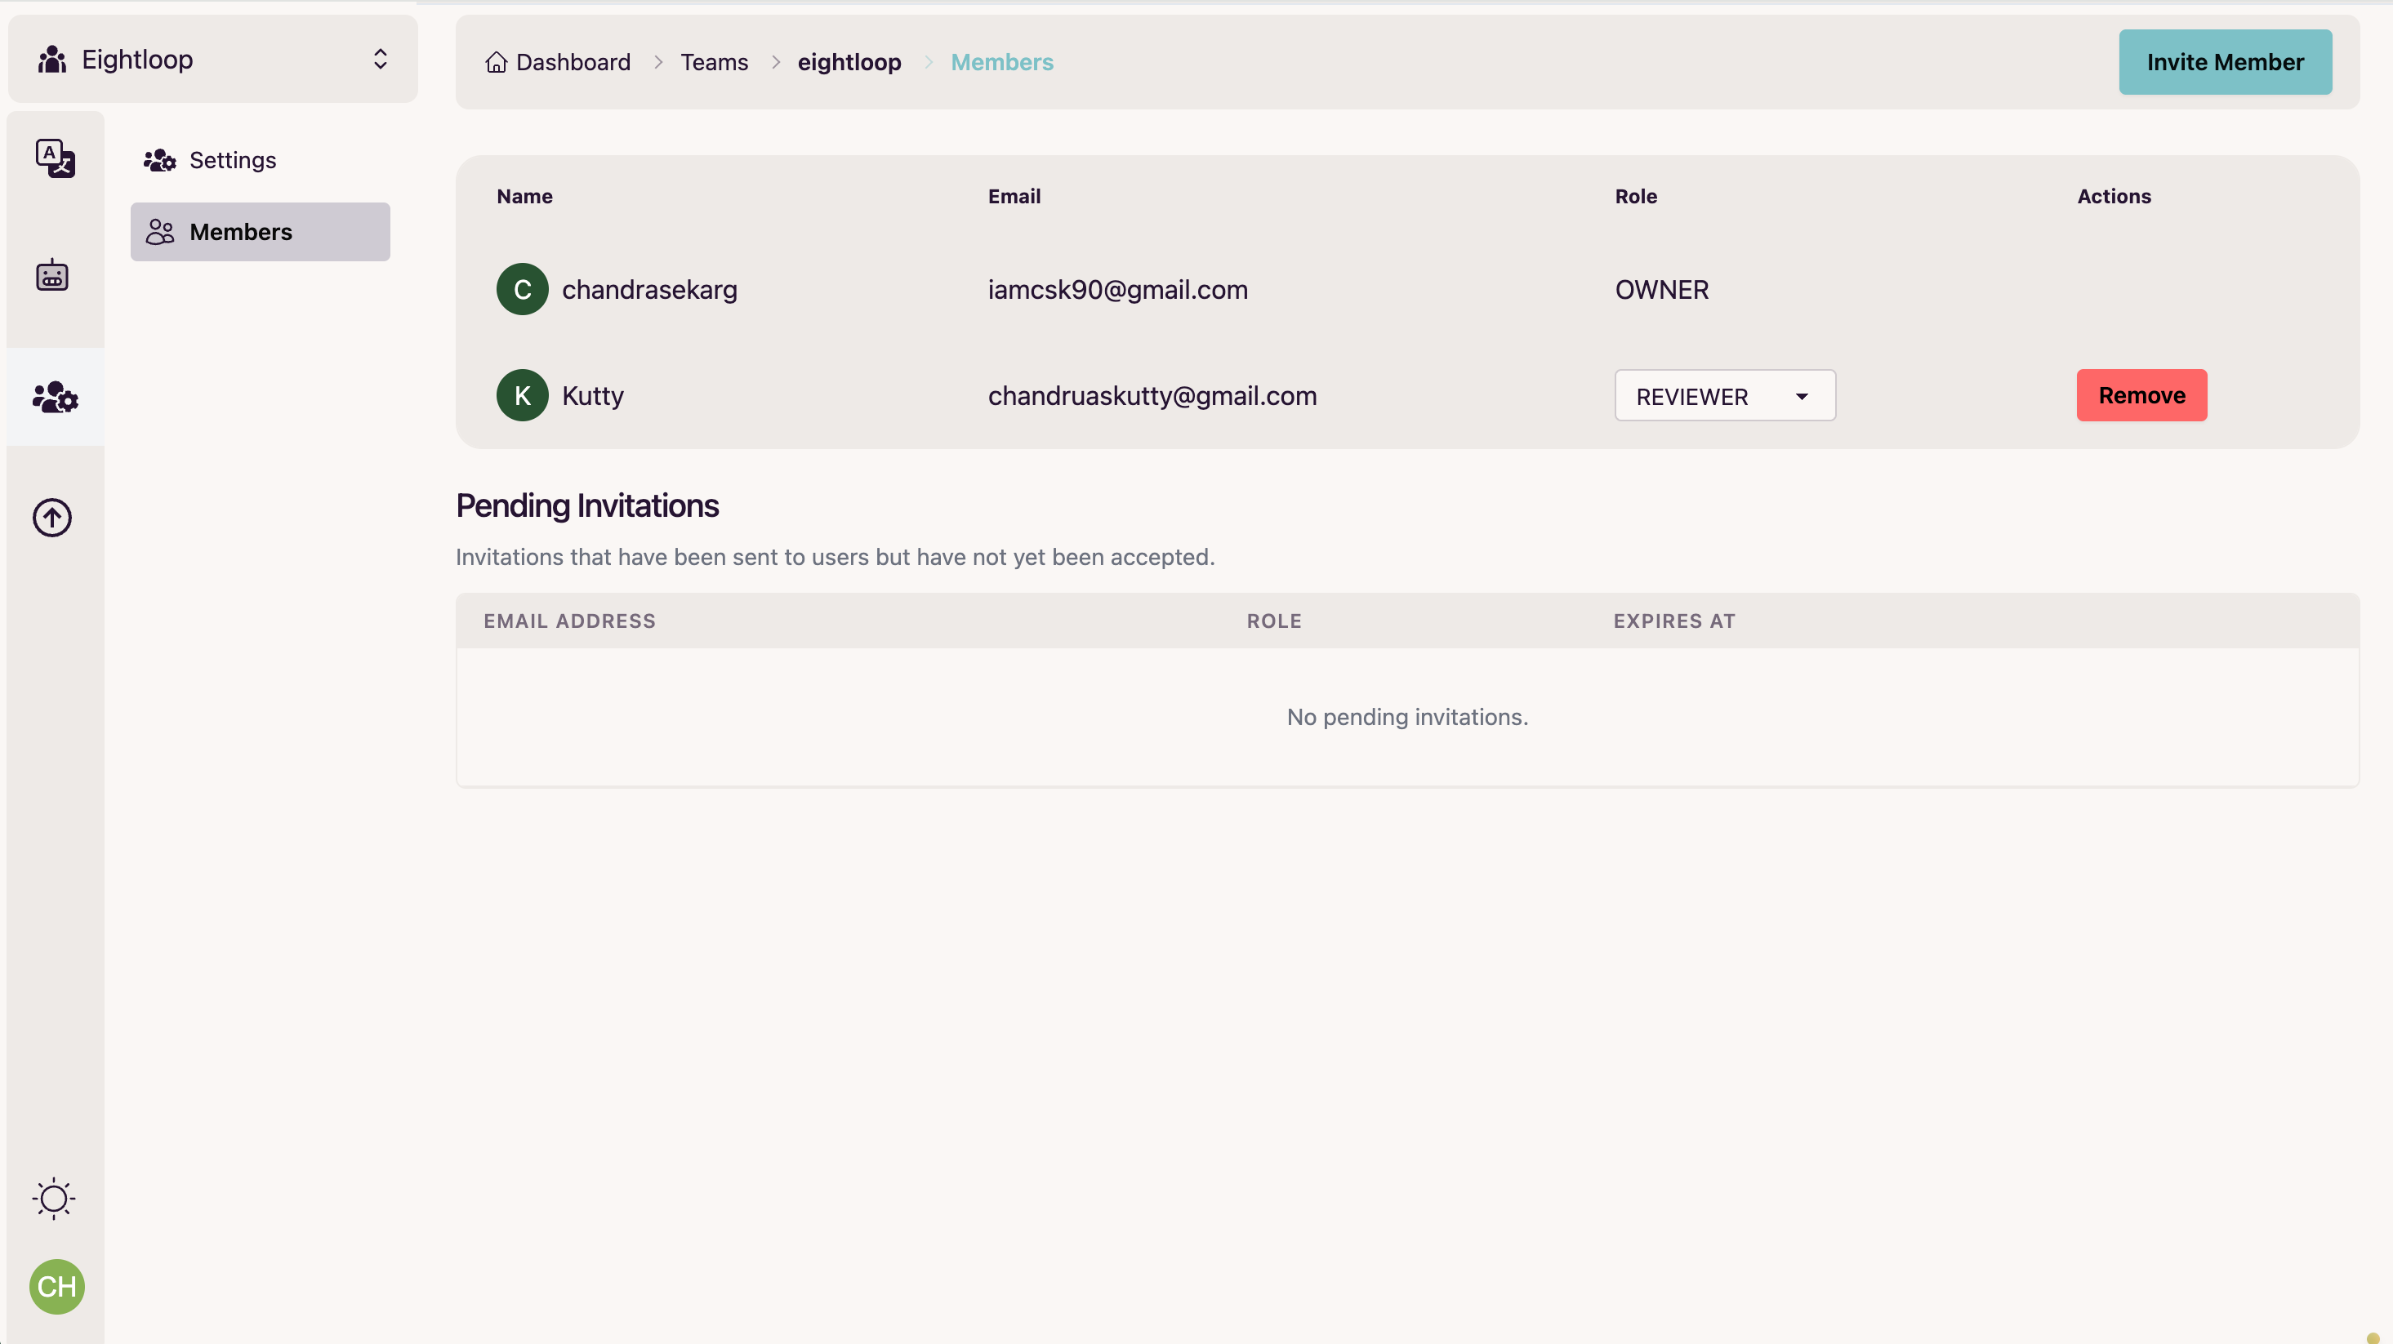Open the REVIEWER role dropdown for Kutty
The height and width of the screenshot is (1344, 2393).
1724,394
